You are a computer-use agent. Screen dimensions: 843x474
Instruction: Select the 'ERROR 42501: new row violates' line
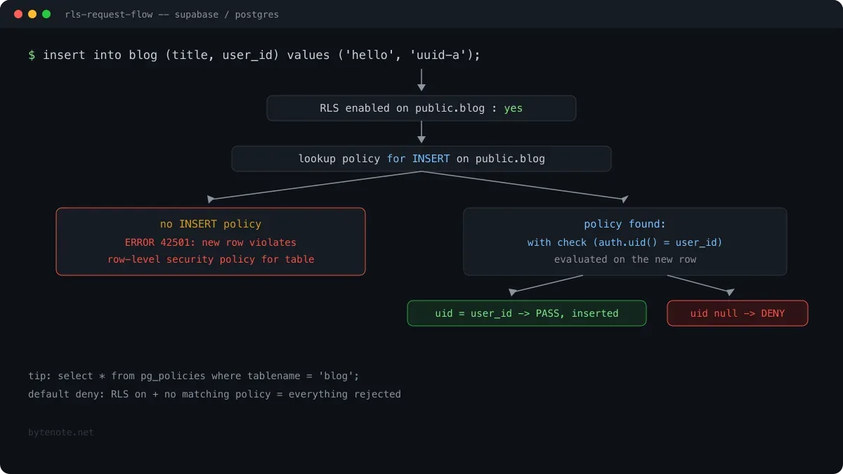click(x=211, y=242)
